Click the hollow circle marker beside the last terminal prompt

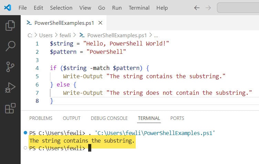25,148
